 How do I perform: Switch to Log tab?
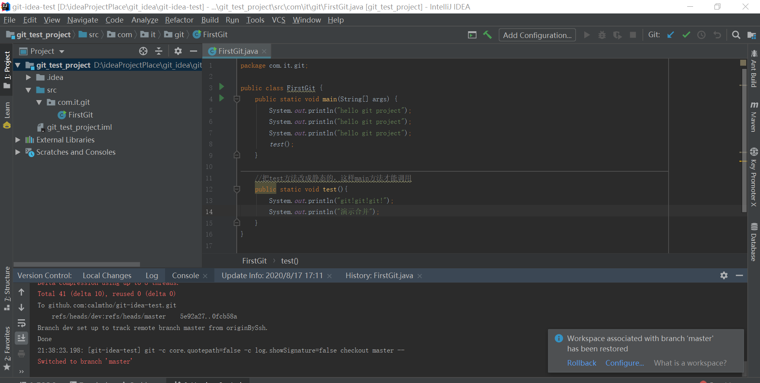(152, 275)
